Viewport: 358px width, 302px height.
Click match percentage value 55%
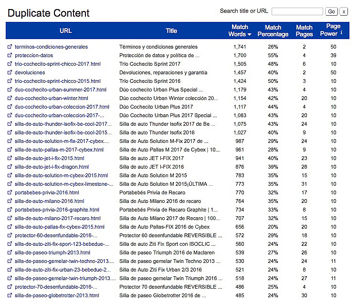tap(273, 55)
